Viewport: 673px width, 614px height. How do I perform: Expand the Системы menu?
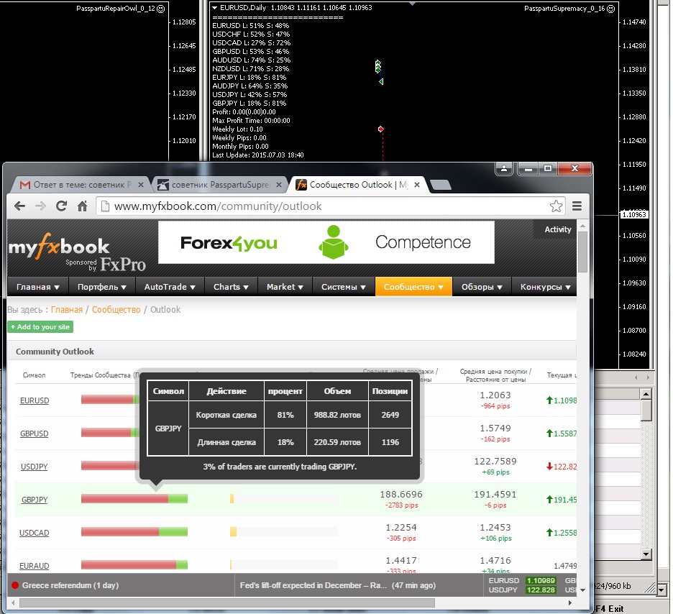click(x=344, y=287)
